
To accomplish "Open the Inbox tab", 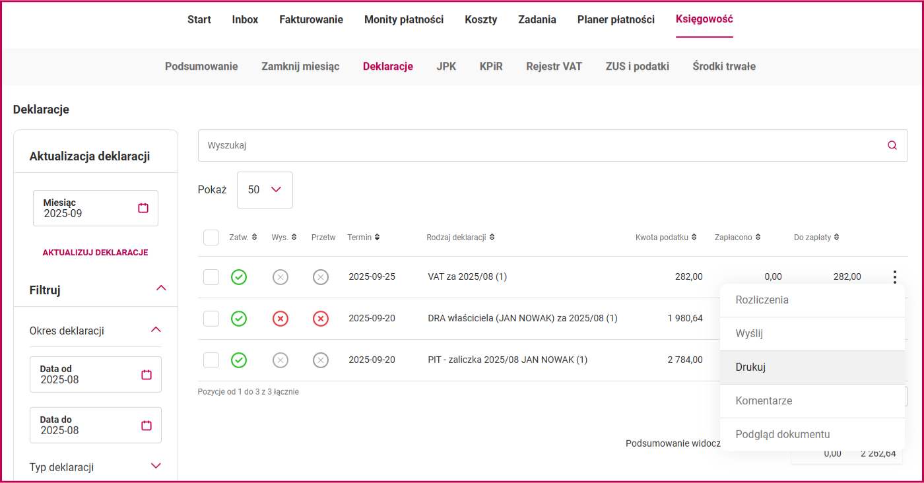I will [245, 20].
